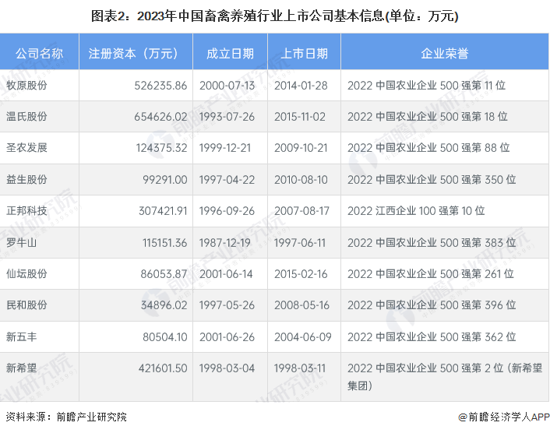Select registered capital value 421601.50
The height and width of the screenshot is (433, 550).
click(x=163, y=368)
